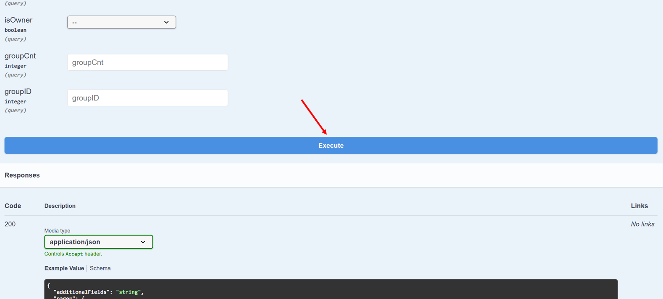
Task: Click the example JSON code block
Action: 331,289
